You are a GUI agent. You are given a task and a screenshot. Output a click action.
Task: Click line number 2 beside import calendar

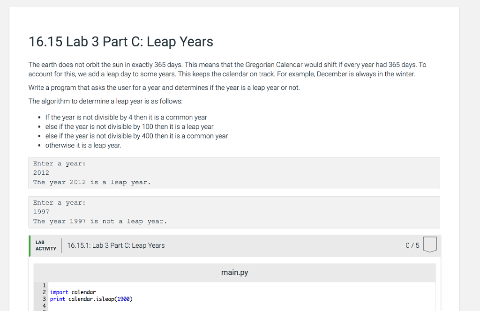click(x=44, y=291)
